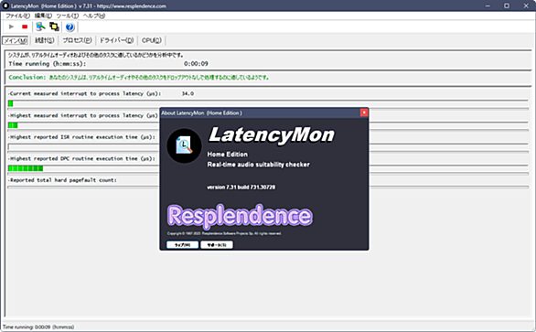Click the LatencyMon logo in About dialog
Screen dimensions: 536x332
184,145
